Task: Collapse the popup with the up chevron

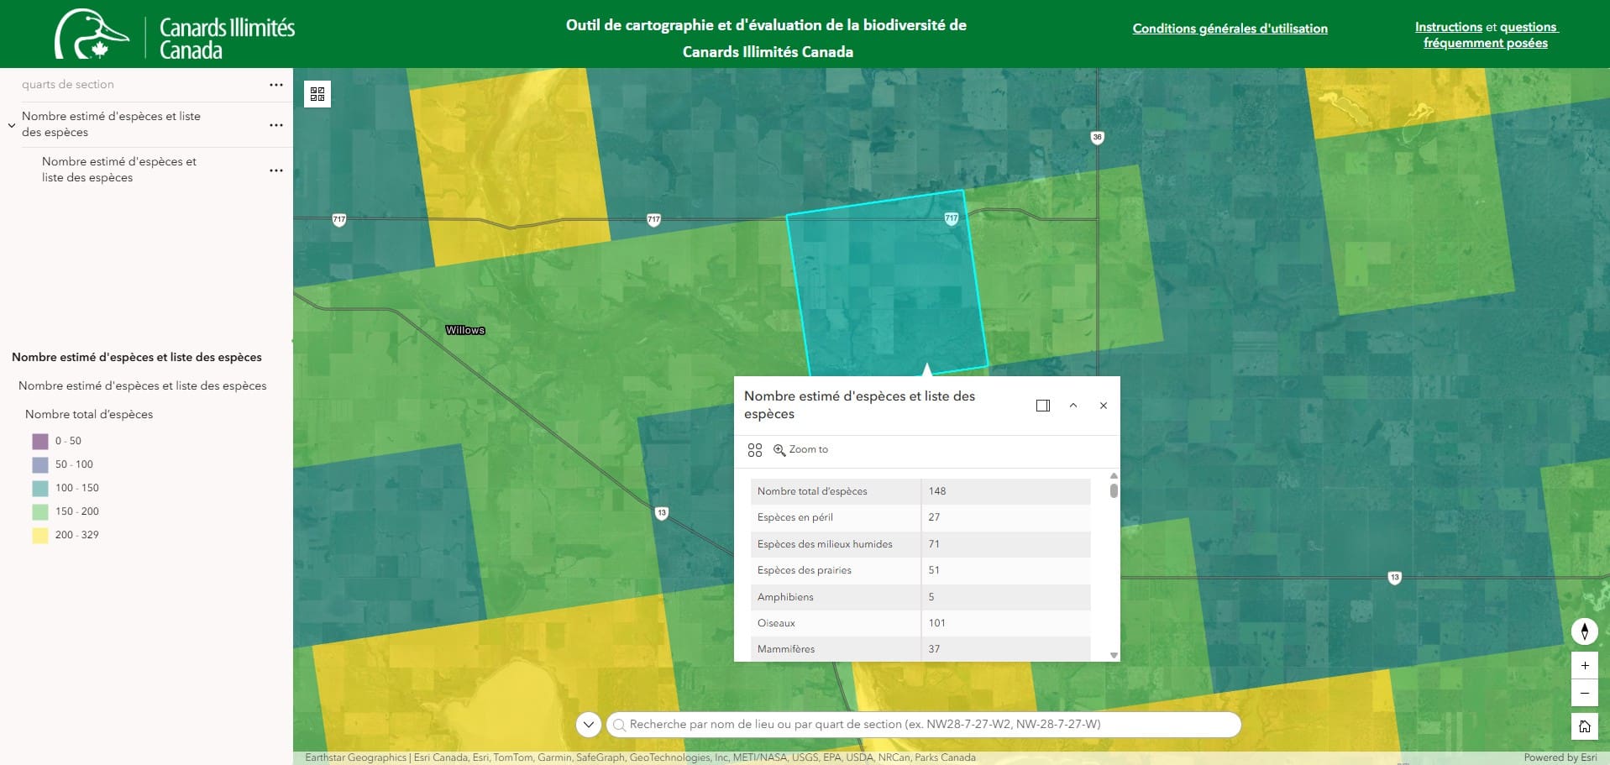Action: tap(1073, 406)
